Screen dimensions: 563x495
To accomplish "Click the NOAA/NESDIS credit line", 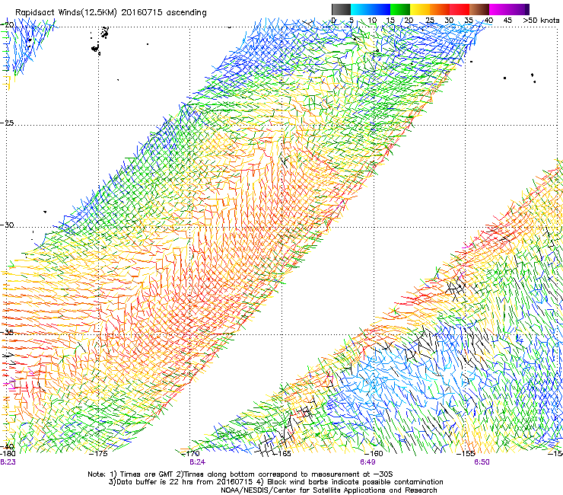I will click(x=329, y=490).
